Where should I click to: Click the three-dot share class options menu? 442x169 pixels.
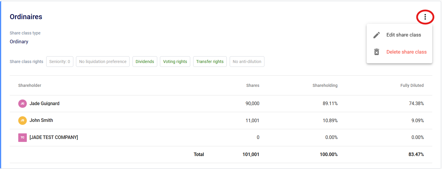pos(425,17)
